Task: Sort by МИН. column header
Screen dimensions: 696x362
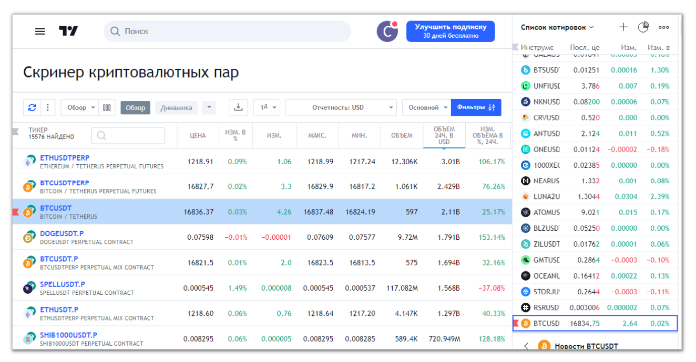Action: 360,135
